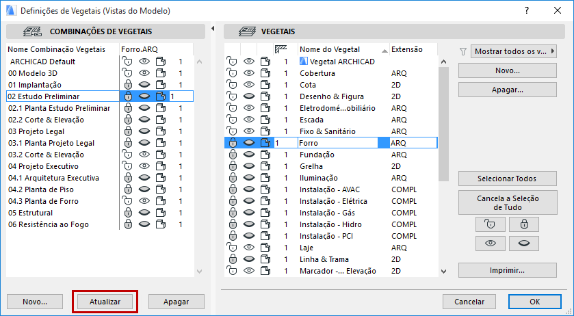Screen dimensions: 574x316
Task: Click lock icon of 03 Projeto Legal
Action: [128, 131]
